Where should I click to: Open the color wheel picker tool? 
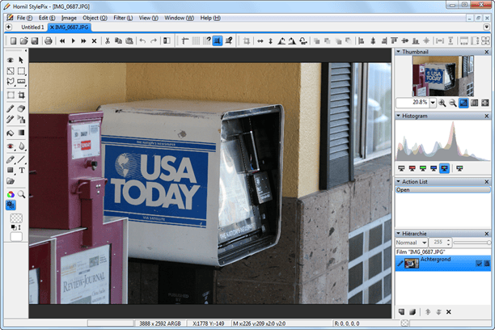(x=11, y=194)
